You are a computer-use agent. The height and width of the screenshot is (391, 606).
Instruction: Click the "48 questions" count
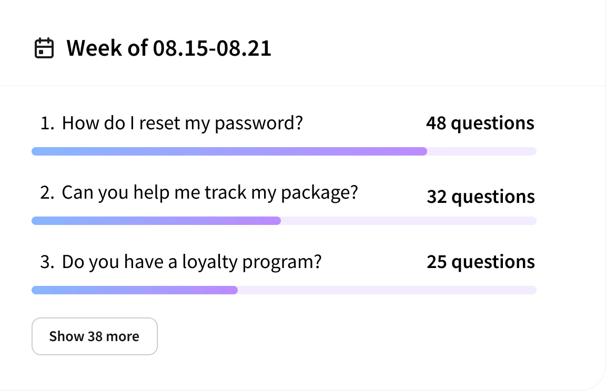(x=480, y=123)
